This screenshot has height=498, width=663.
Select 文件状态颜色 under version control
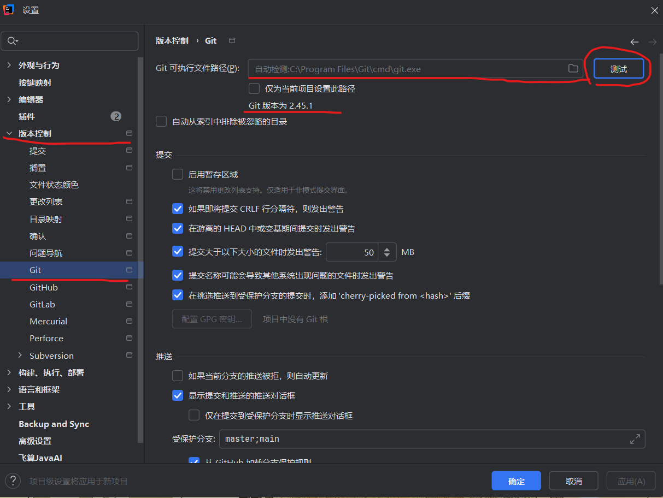[x=54, y=185]
